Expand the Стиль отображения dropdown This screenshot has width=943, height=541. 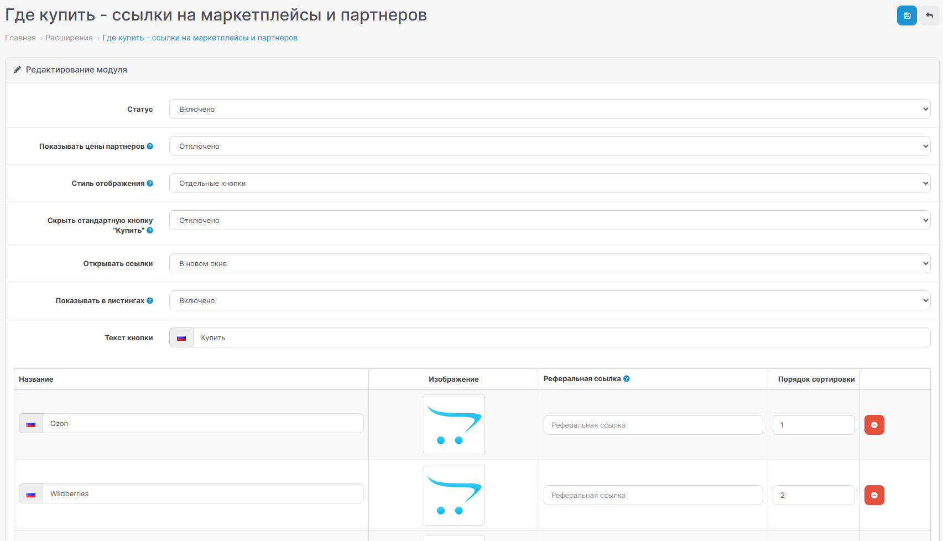click(550, 183)
